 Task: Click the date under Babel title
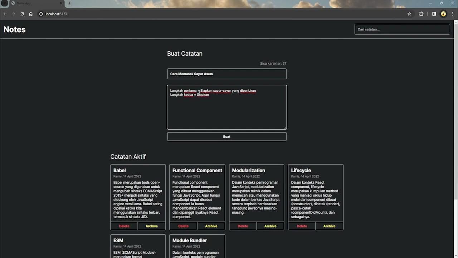pos(127,176)
